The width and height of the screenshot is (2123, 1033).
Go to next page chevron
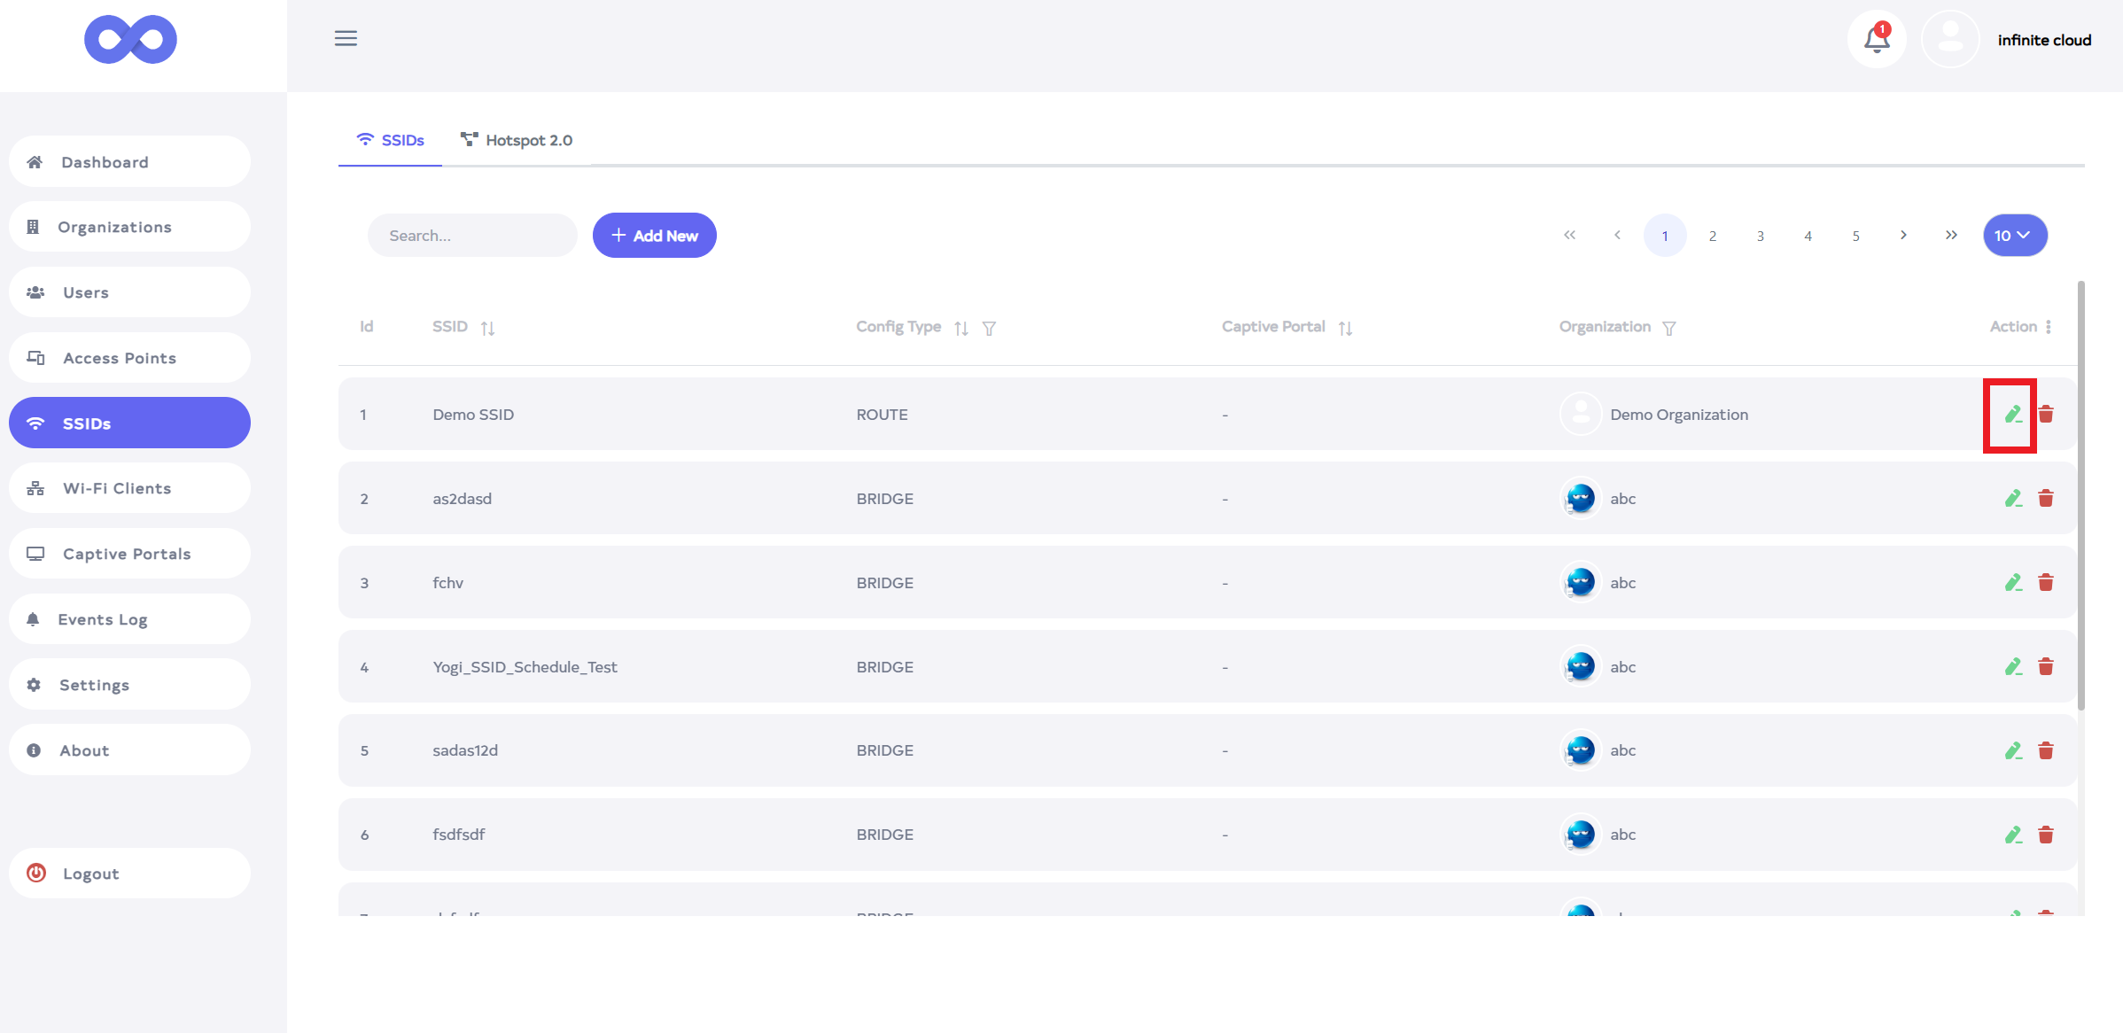(1903, 236)
